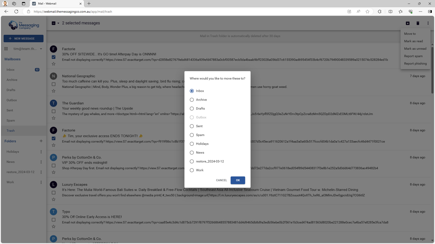Open the browser split screen icon
This screenshot has width=435, height=244.
pos(390,12)
